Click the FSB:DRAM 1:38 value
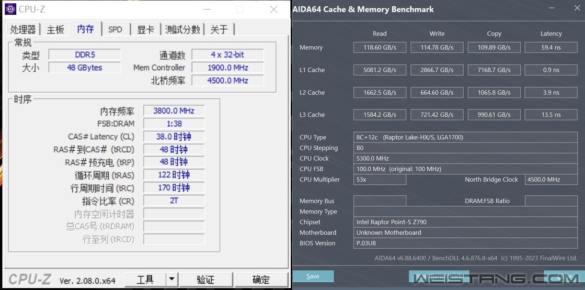585x290 pixels. (x=174, y=123)
